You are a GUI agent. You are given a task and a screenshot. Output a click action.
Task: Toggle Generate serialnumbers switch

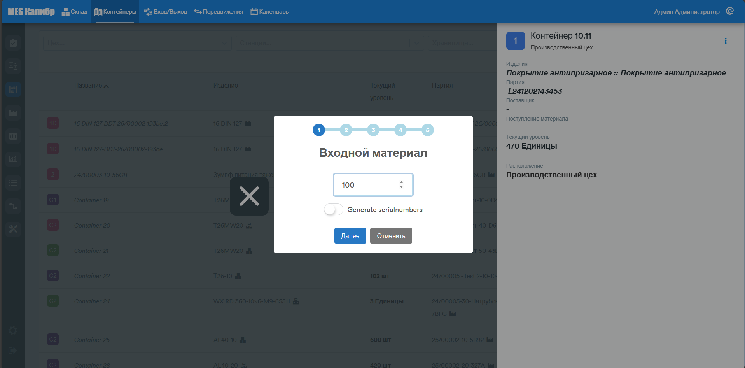click(x=334, y=210)
